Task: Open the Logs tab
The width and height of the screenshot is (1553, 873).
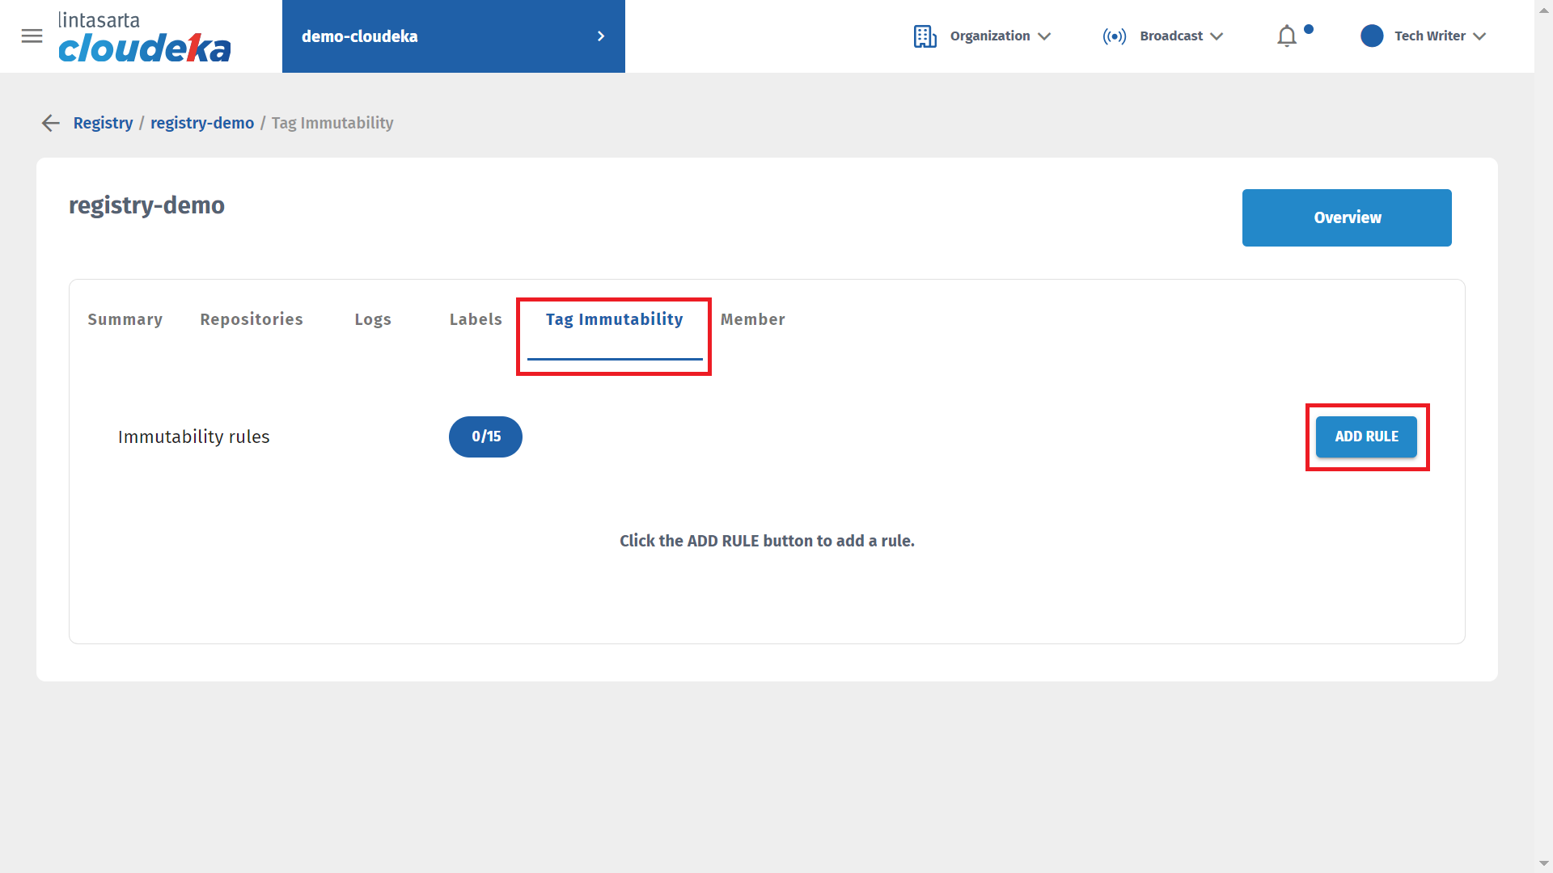Action: (373, 319)
